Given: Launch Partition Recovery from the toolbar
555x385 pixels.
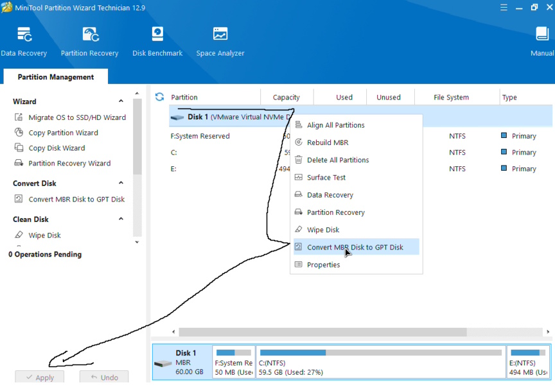Looking at the screenshot, I should coord(91,34).
